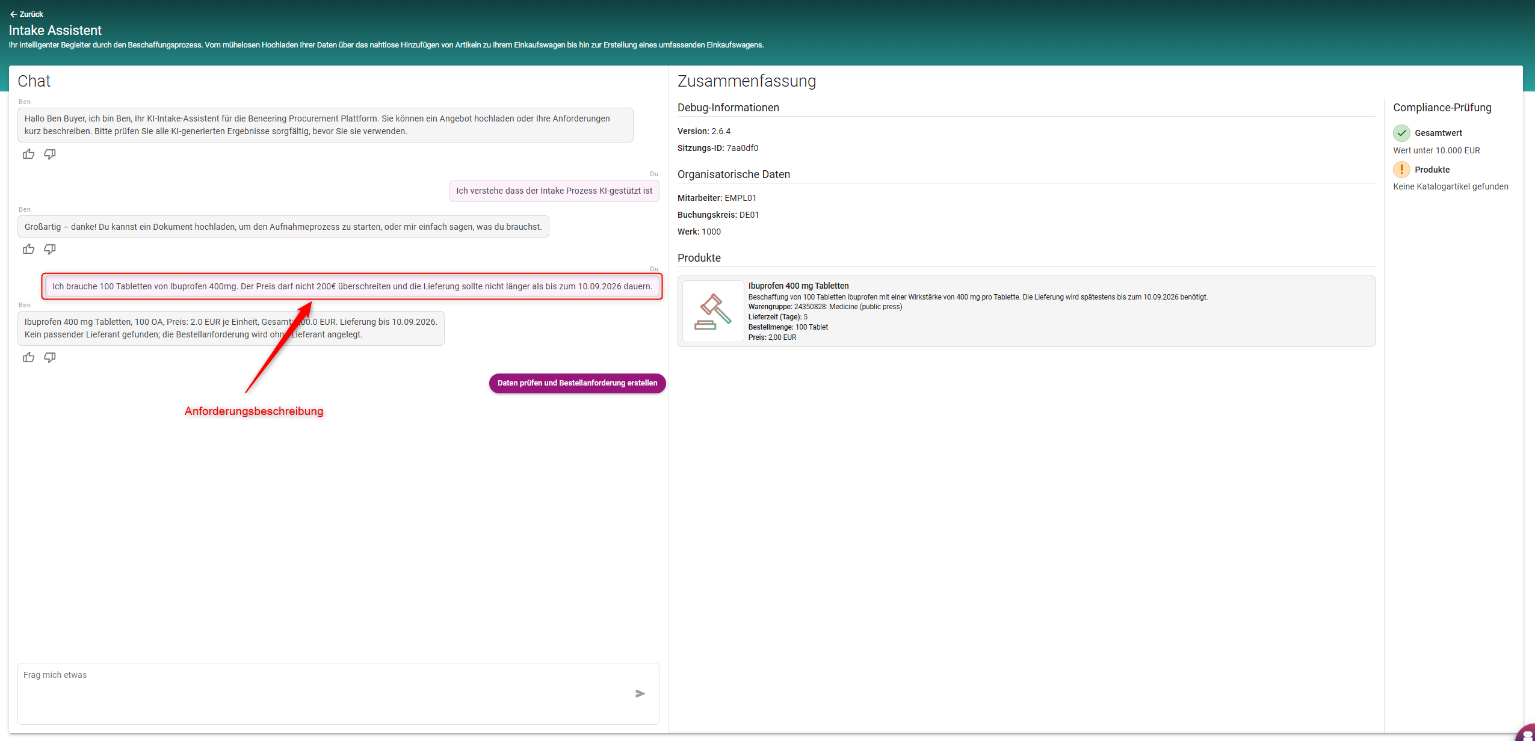Thumbs down the Ibuprofen 400 mg Tabletten answer
This screenshot has height=741, width=1535.
click(50, 357)
